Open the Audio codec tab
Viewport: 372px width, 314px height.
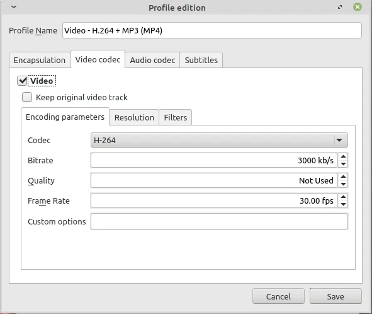tap(152, 60)
